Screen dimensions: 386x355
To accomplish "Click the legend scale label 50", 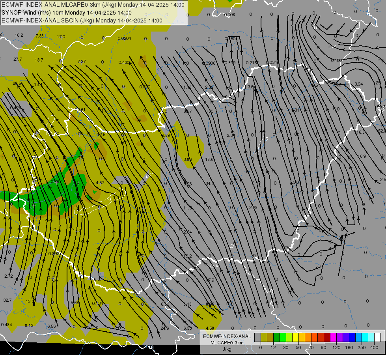I will [x=298, y=348].
